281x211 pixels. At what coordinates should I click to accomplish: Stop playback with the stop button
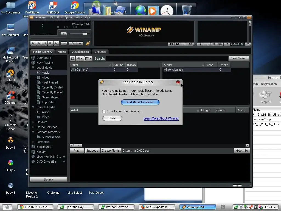(x=50, y=43)
